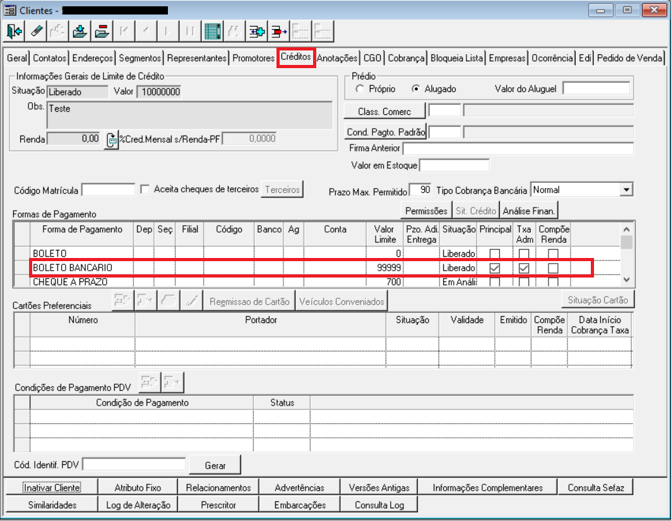
Task: Click the greyed next record navigation icon
Action: click(x=168, y=32)
